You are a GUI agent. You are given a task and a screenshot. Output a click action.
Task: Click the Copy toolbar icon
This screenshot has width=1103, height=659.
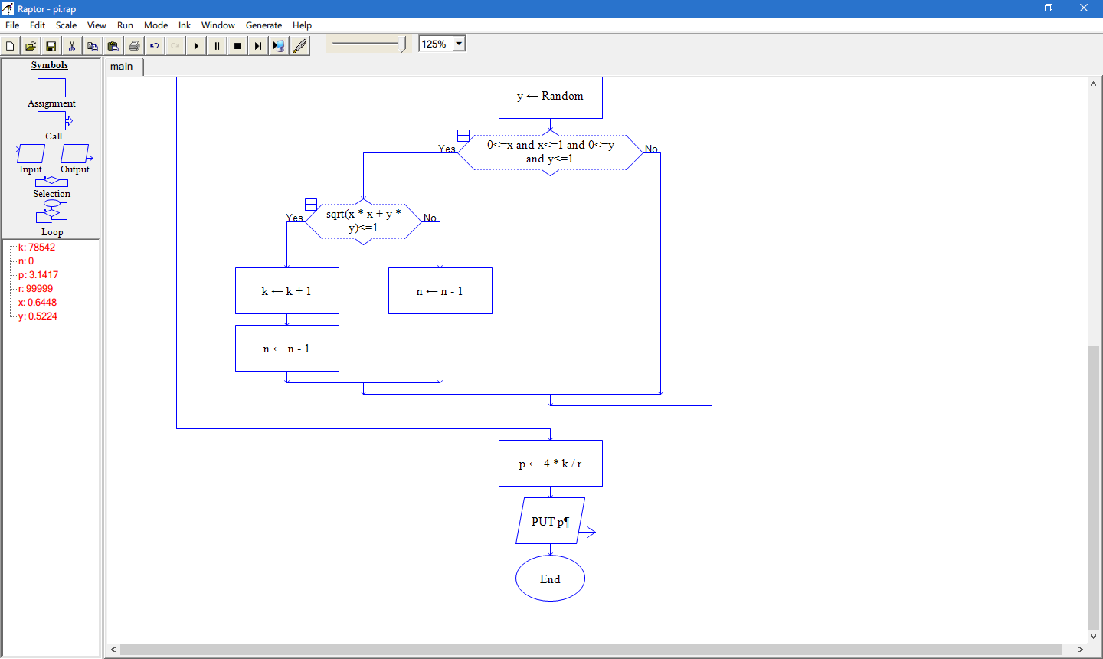[x=93, y=46]
